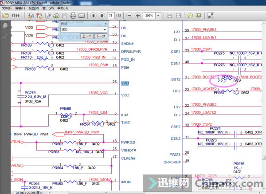Click the DRVSKP# pin label
Image resolution: width=266 pixels, height=194 pixels.
pos(172,162)
